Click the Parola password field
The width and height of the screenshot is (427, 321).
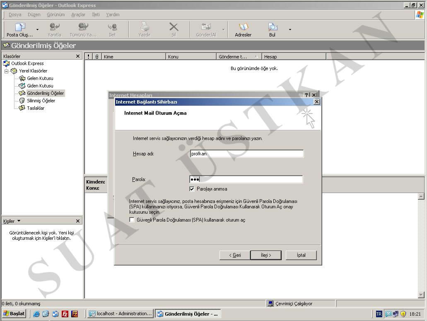pos(246,179)
